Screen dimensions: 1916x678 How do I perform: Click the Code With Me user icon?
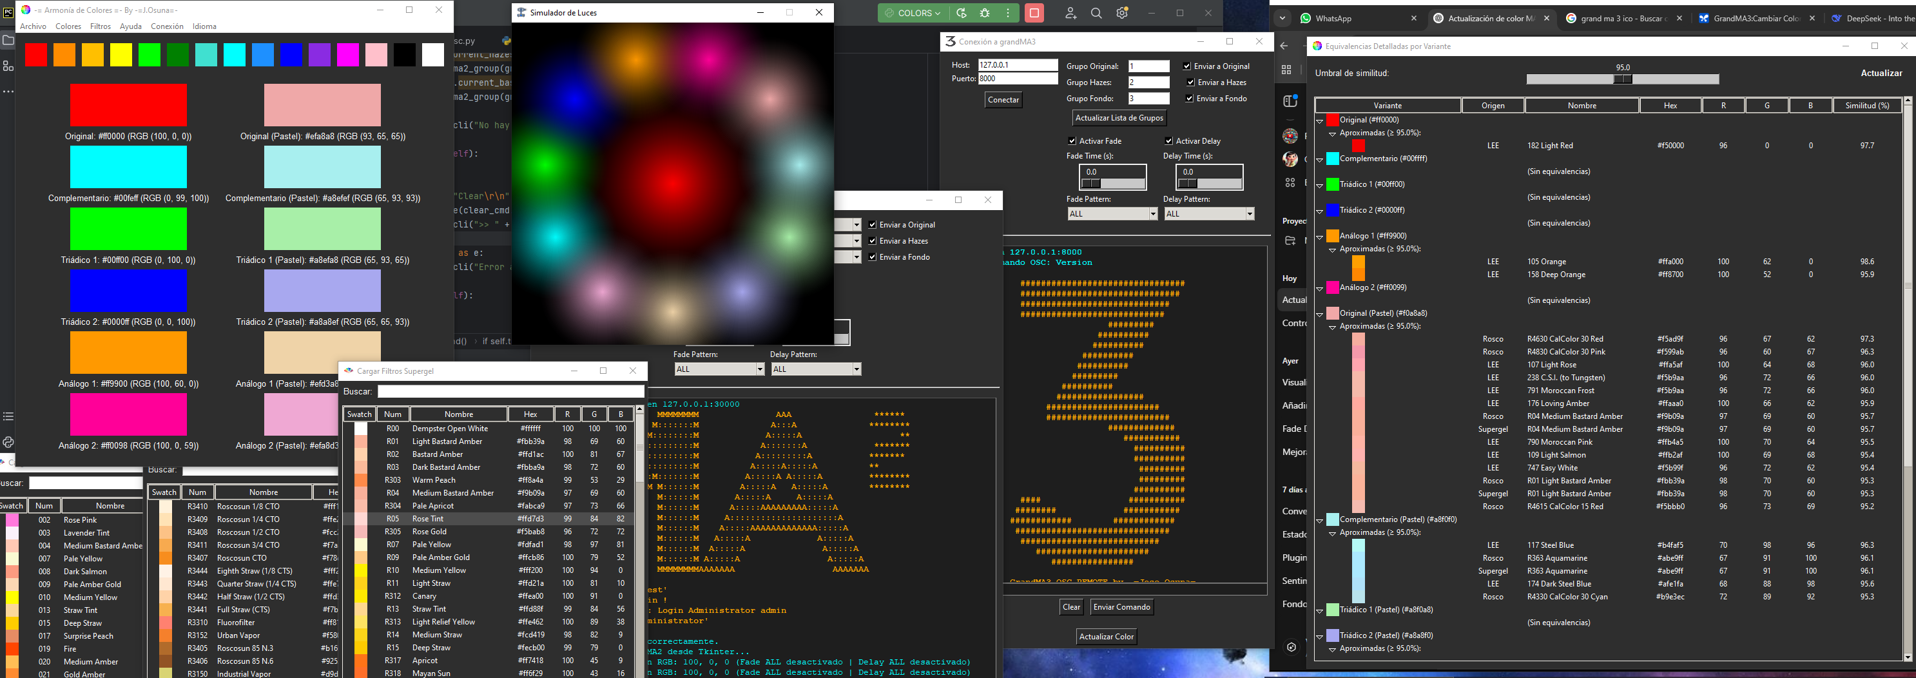click(x=1070, y=13)
